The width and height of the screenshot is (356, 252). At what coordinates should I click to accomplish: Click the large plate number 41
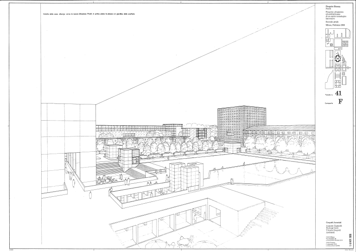coord(338,93)
